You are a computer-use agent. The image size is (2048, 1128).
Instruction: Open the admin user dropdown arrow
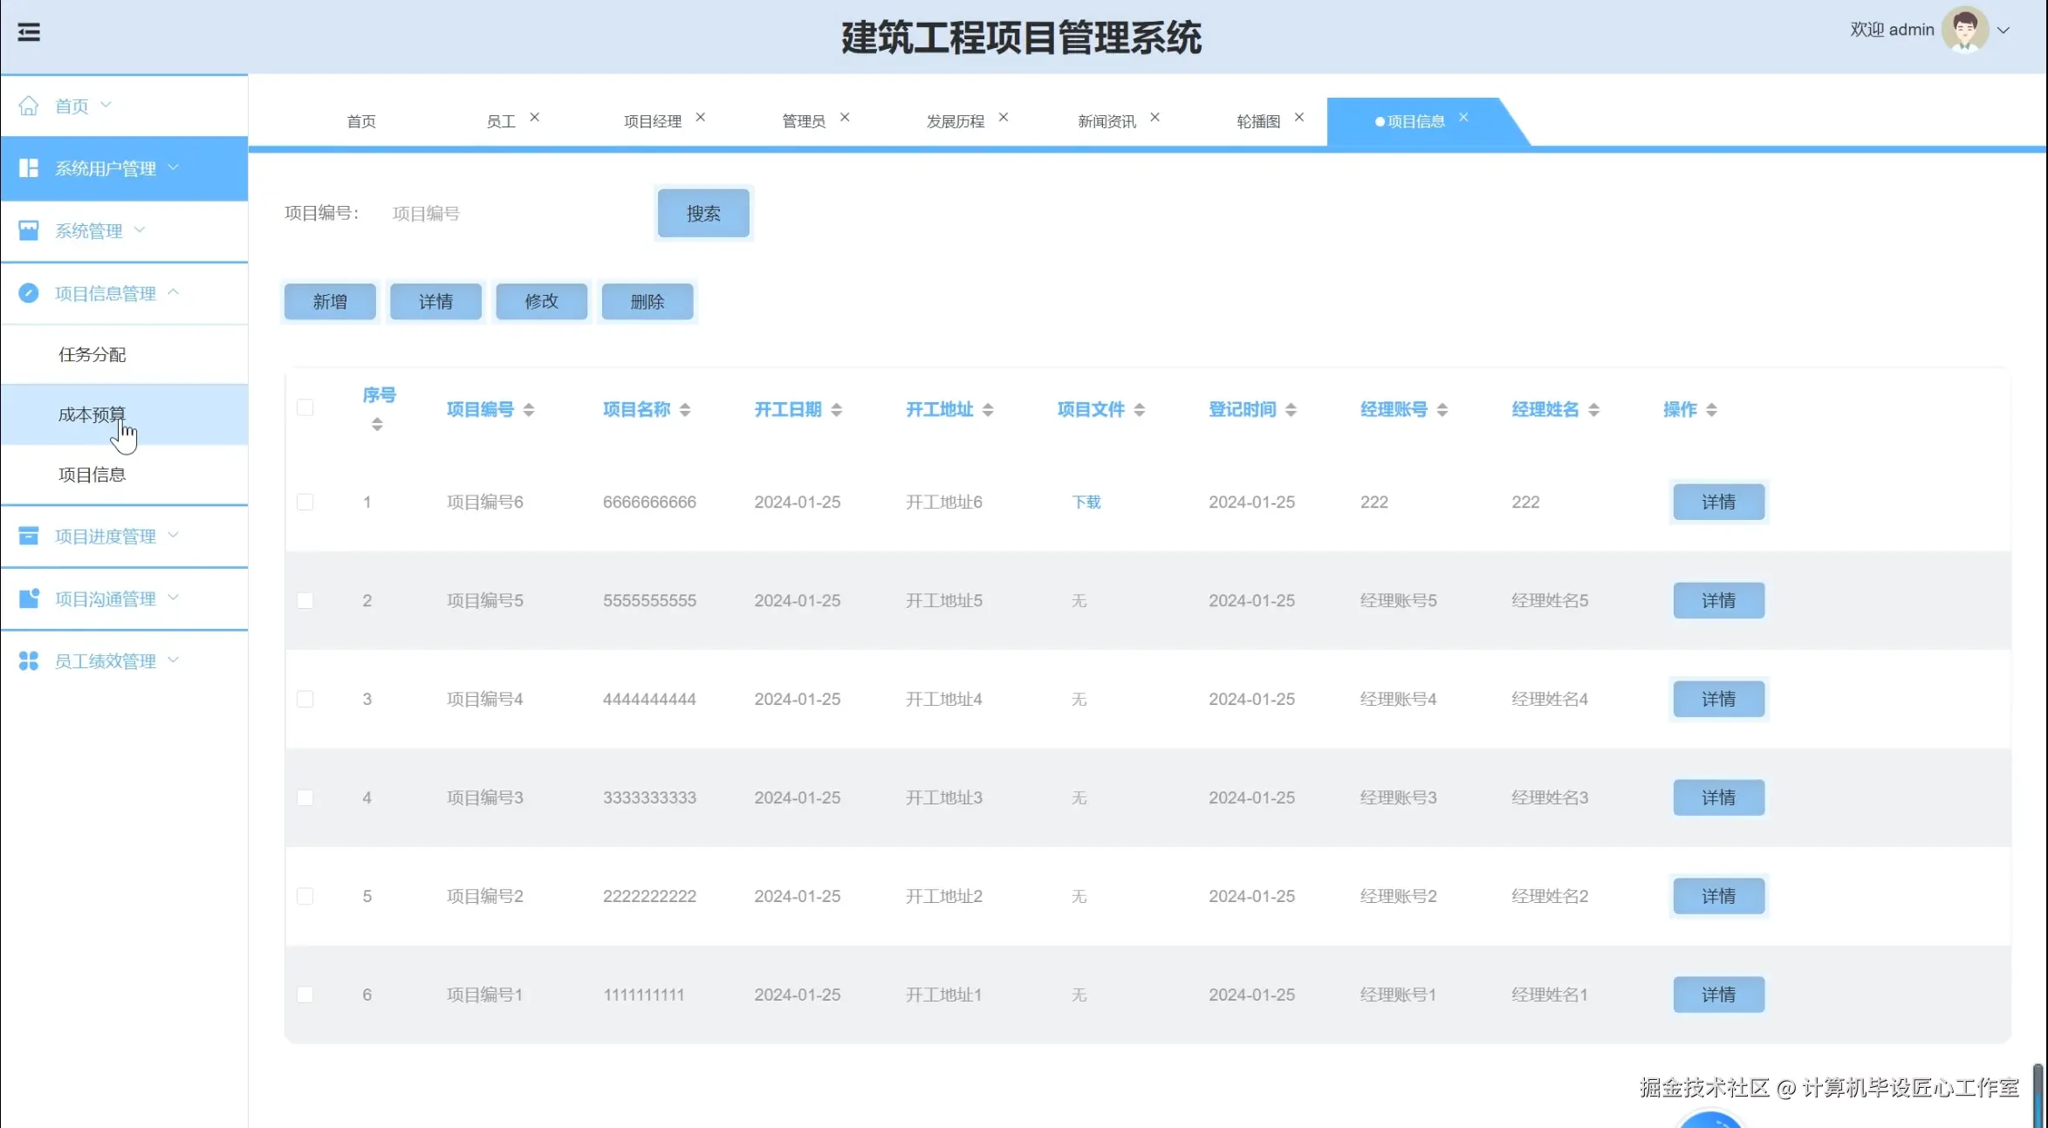[x=2003, y=31]
